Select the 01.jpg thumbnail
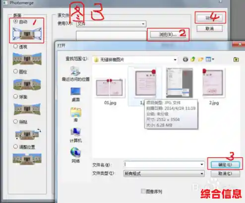The image size is (245, 203). click(x=110, y=87)
